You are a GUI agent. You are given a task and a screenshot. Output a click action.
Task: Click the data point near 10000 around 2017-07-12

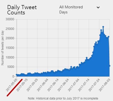click(x=87, y=58)
